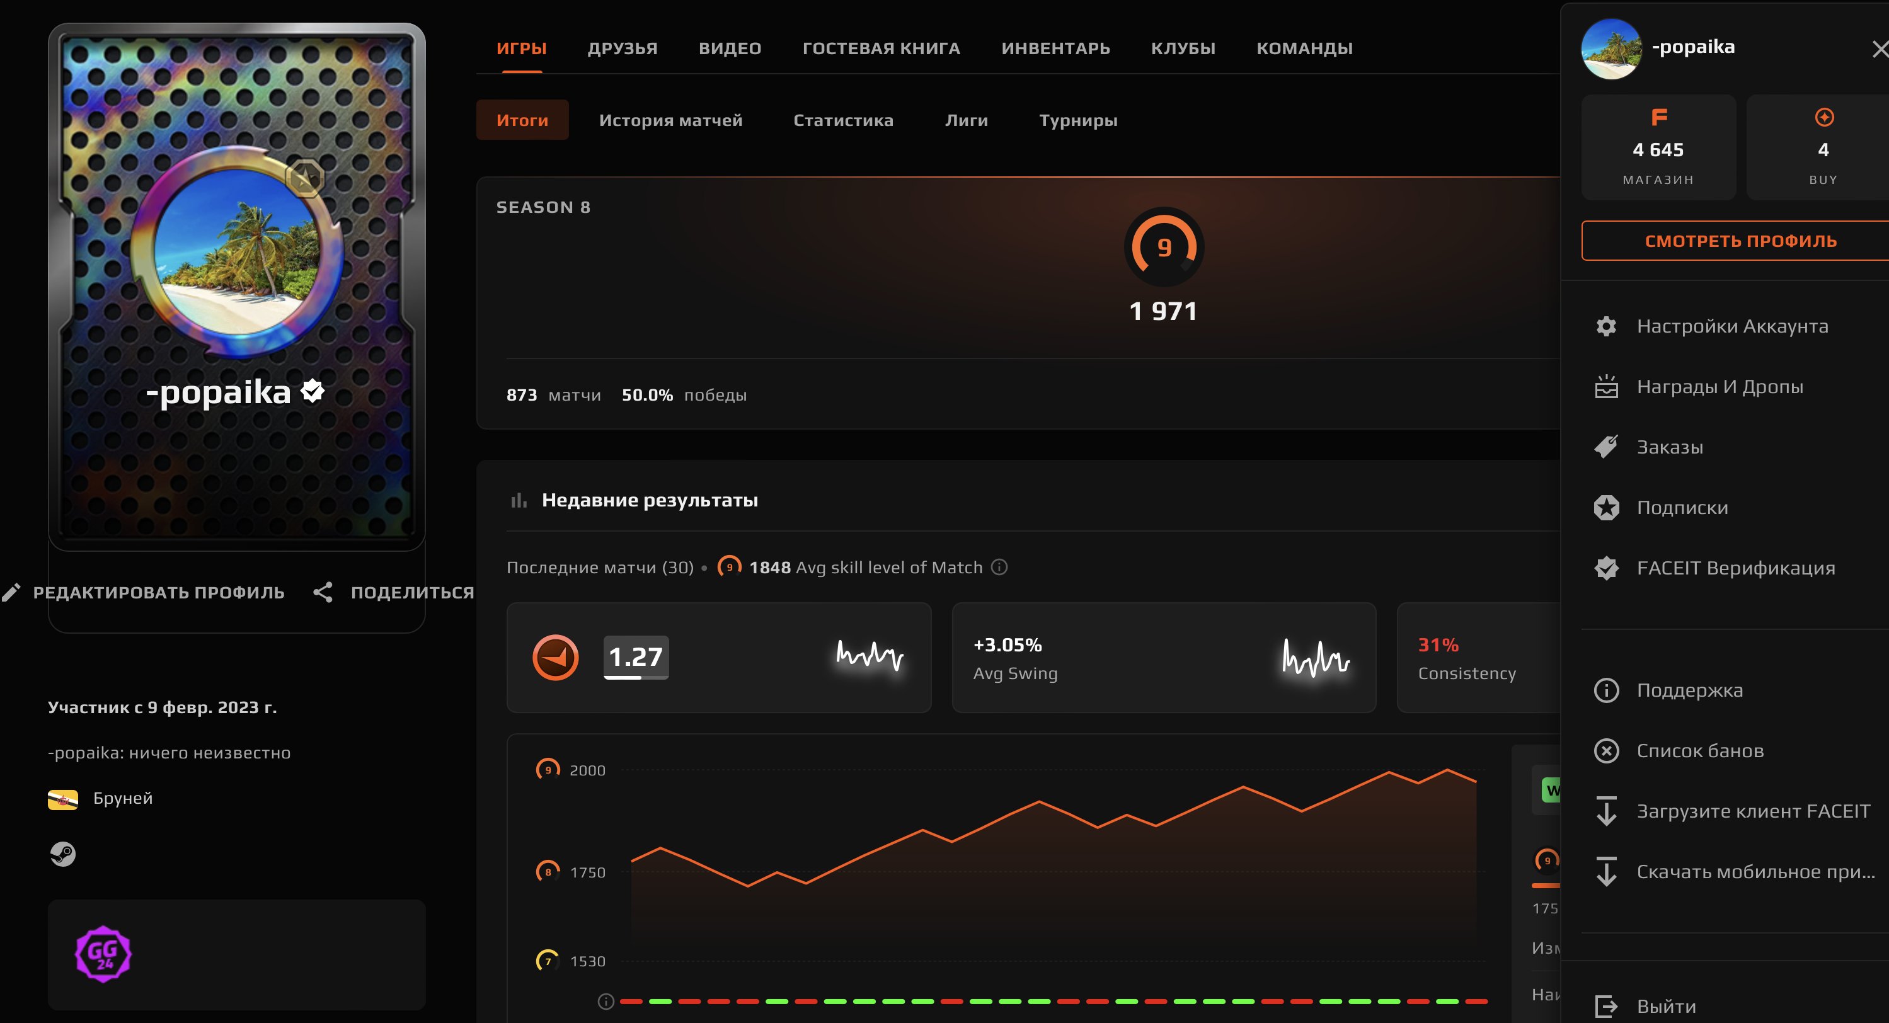
Task: Click the Выйти logout icon
Action: pos(1606,1006)
